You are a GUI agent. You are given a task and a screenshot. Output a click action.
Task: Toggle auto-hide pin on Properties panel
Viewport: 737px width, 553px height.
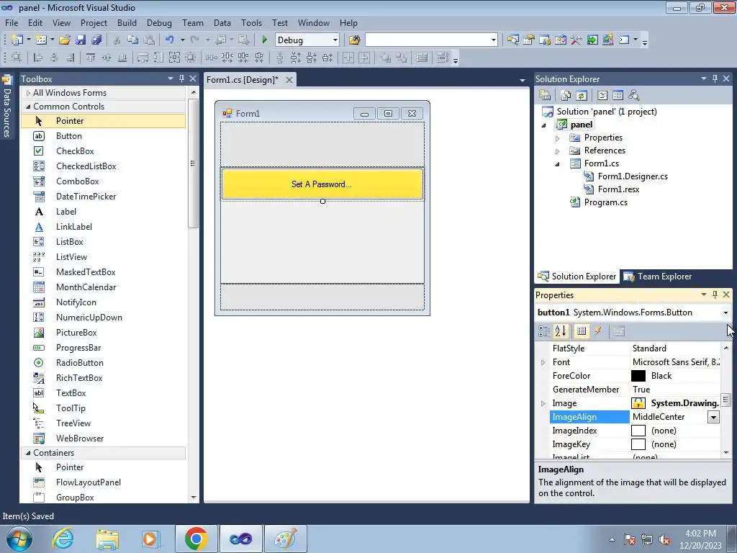[715, 295]
